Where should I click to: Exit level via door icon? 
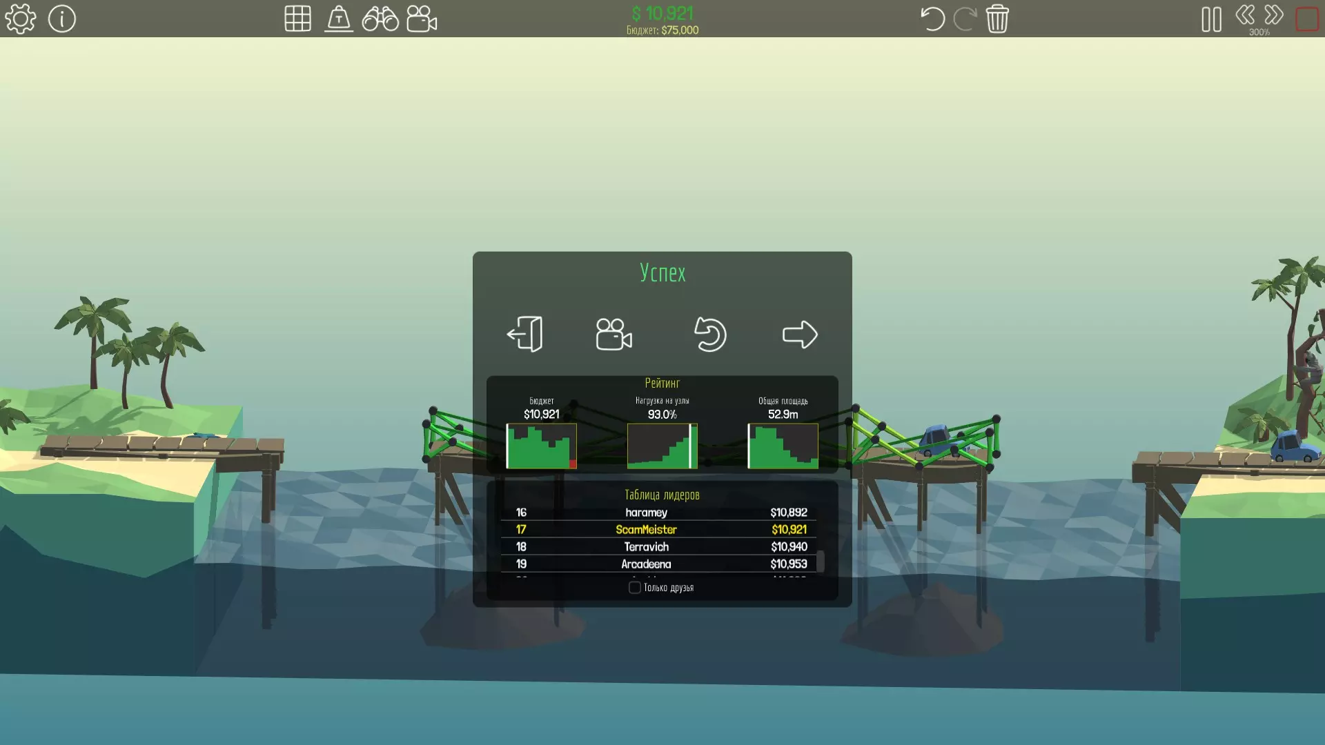click(525, 335)
